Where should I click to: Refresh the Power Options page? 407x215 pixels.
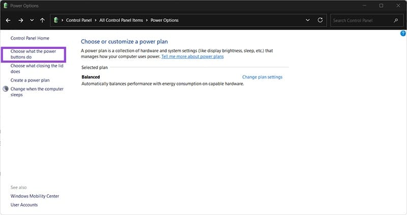click(x=320, y=20)
